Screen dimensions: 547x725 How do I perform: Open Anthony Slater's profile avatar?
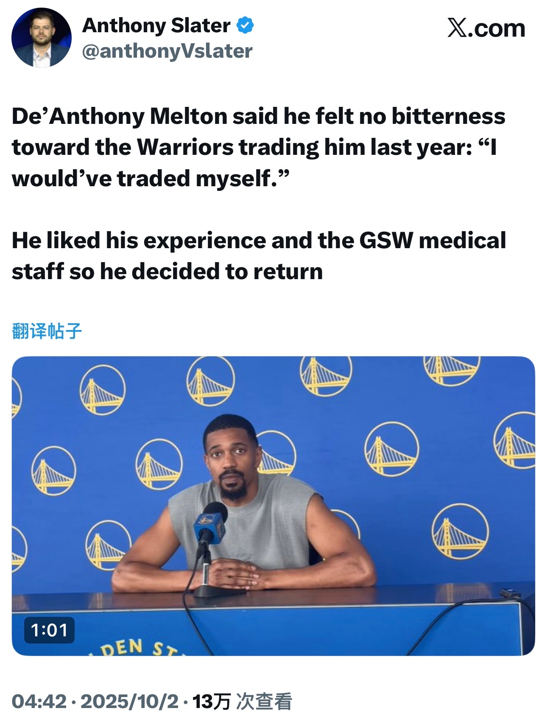(x=41, y=37)
